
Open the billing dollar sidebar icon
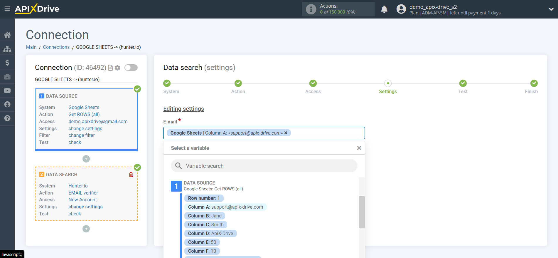[x=7, y=63]
